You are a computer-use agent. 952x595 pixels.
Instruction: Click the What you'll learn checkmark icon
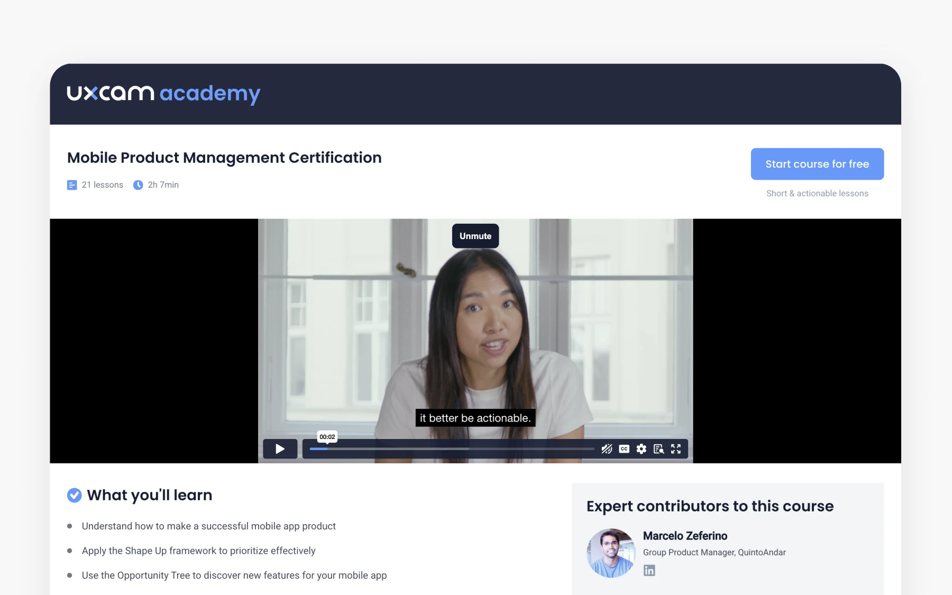click(75, 495)
